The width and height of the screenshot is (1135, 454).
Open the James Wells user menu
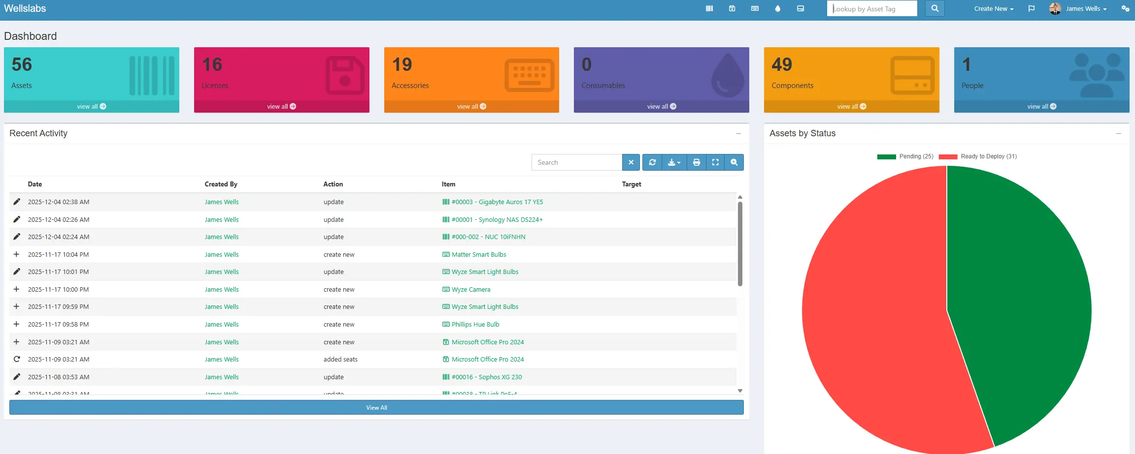coord(1086,8)
